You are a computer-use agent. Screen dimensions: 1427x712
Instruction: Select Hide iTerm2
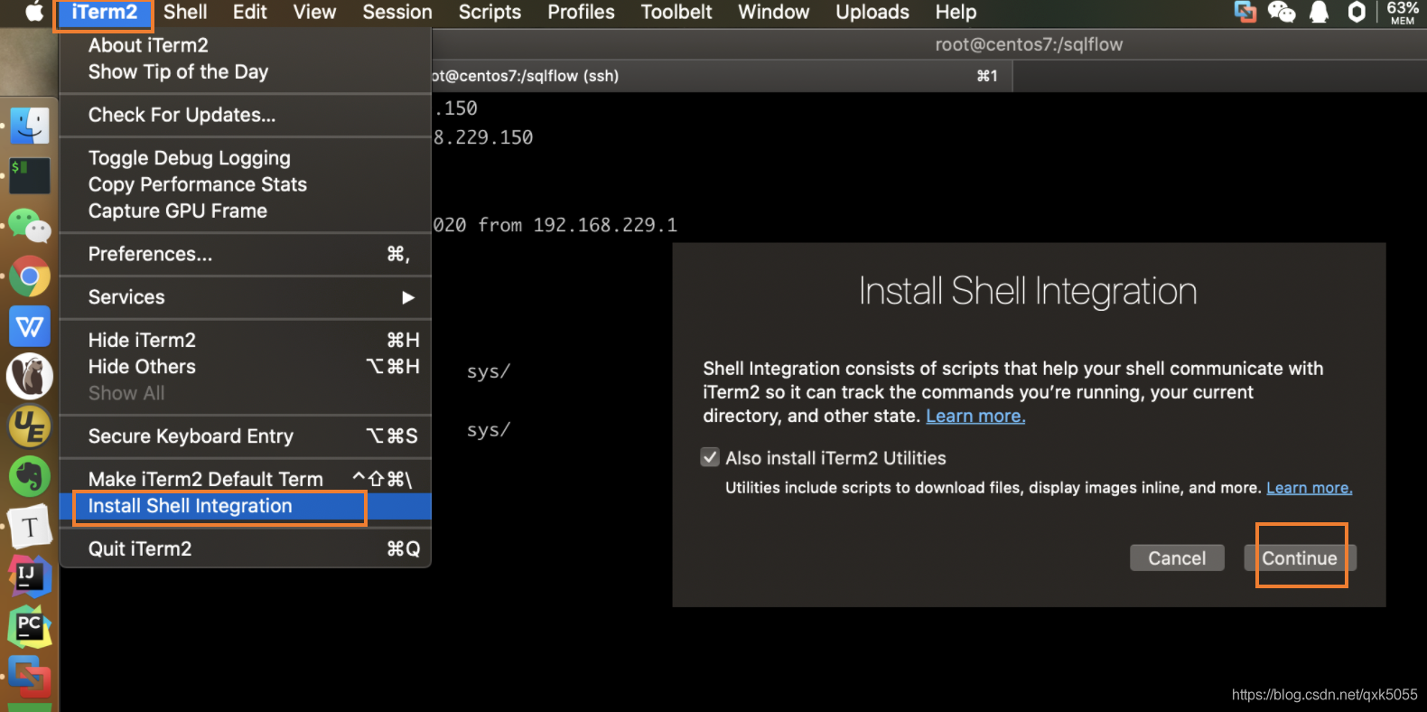point(246,340)
